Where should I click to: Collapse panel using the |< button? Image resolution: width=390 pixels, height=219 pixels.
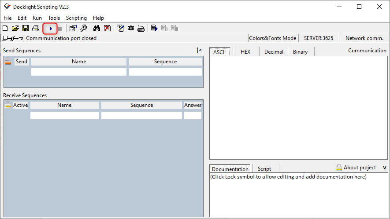(x=199, y=51)
